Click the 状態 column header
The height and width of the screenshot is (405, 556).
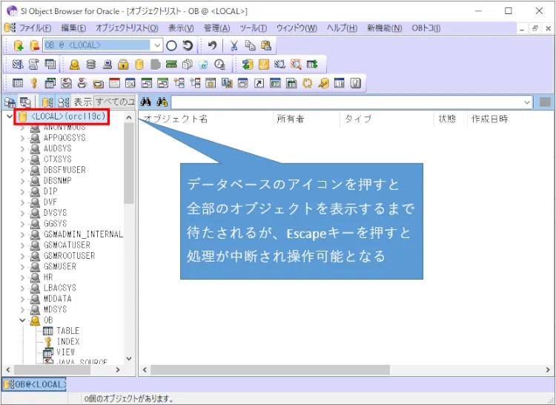point(450,119)
